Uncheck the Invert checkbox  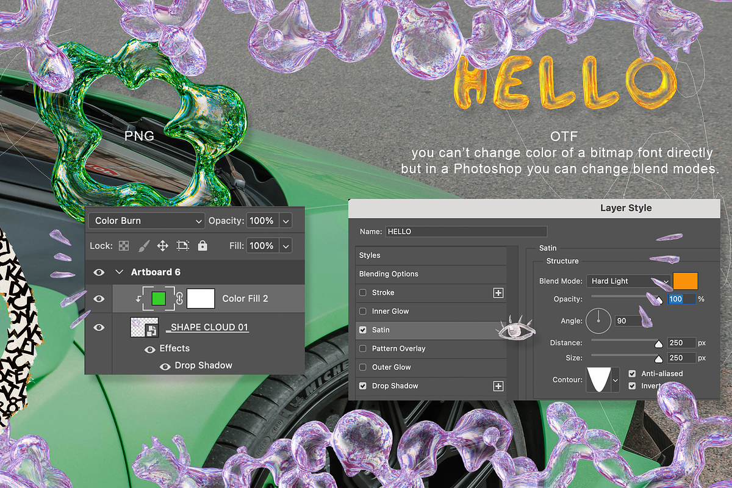click(632, 386)
